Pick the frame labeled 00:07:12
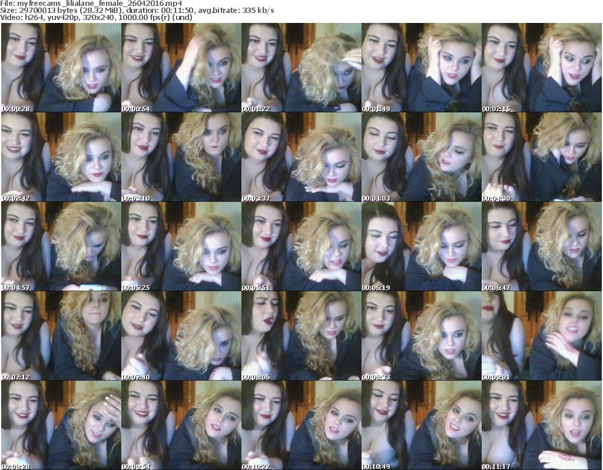This screenshot has width=603, height=470. pyautogui.click(x=61, y=336)
